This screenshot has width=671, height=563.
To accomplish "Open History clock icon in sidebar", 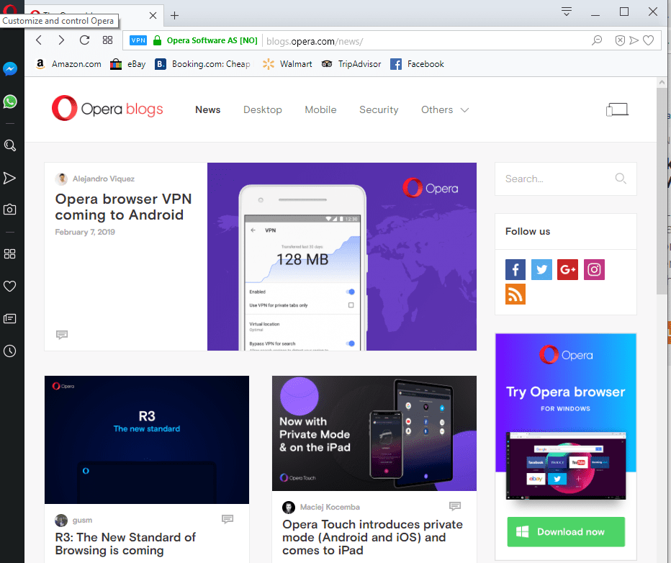I will 10,351.
